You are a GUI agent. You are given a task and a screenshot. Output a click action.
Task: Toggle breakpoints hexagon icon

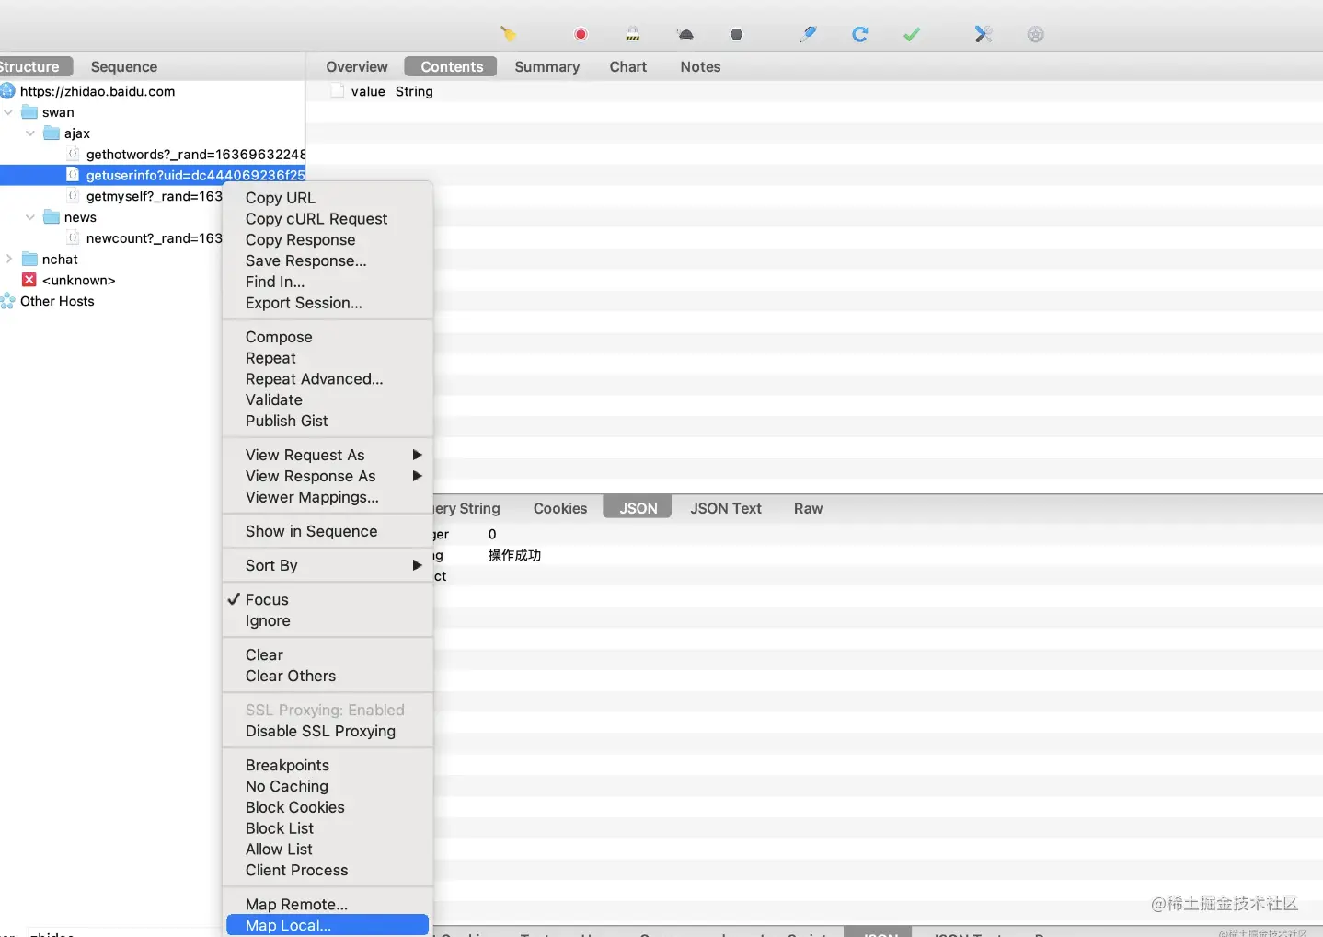pyautogui.click(x=736, y=34)
